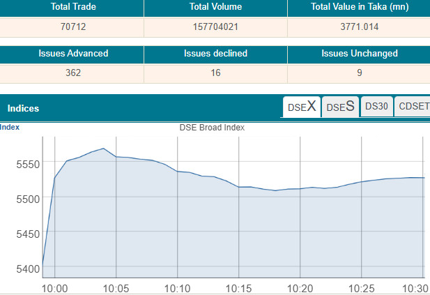Select the Issues declined header cell
This screenshot has width=430, height=295.
point(215,54)
